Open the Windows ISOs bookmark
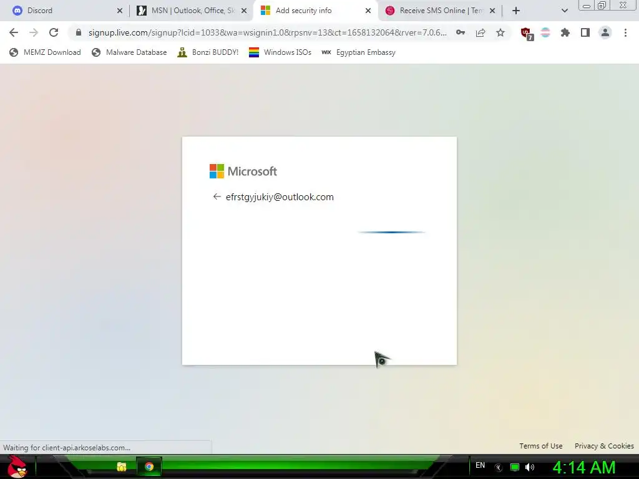The width and height of the screenshot is (639, 479). pos(280,52)
